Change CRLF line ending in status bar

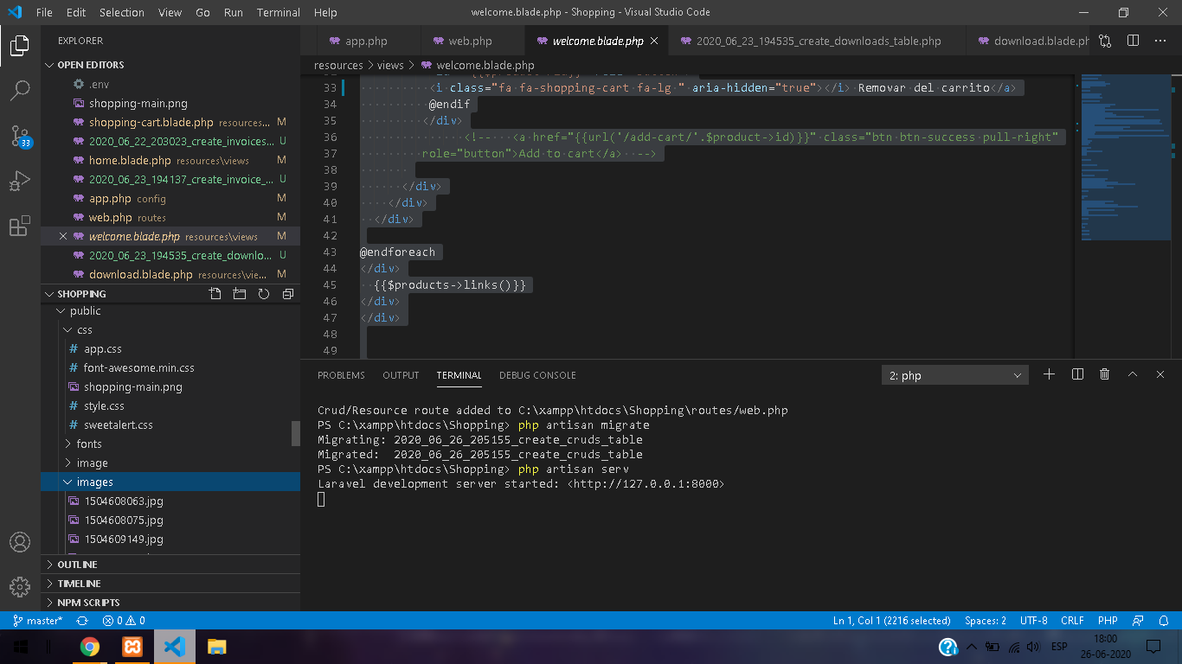click(1072, 621)
